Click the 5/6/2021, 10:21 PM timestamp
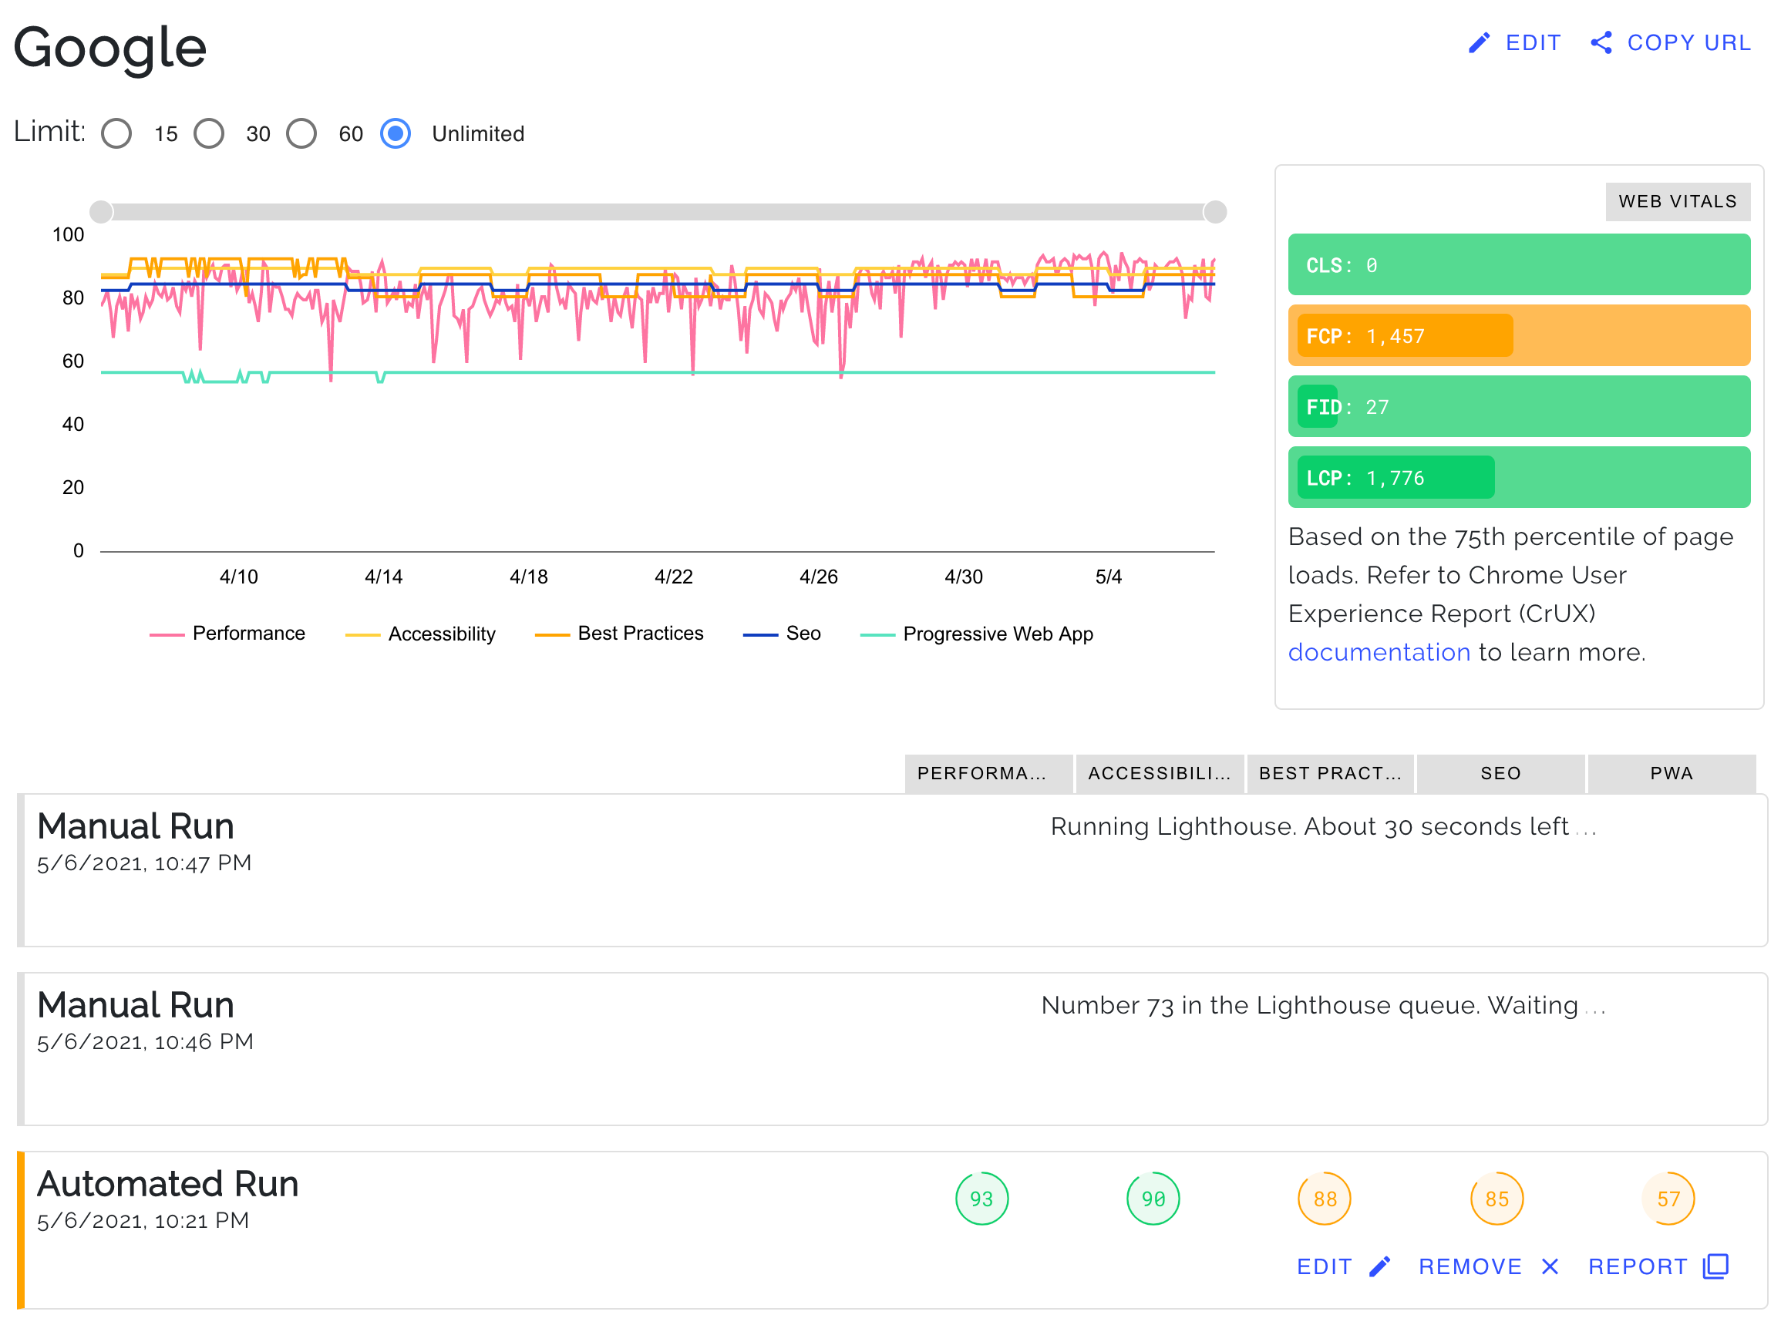 click(x=143, y=1221)
